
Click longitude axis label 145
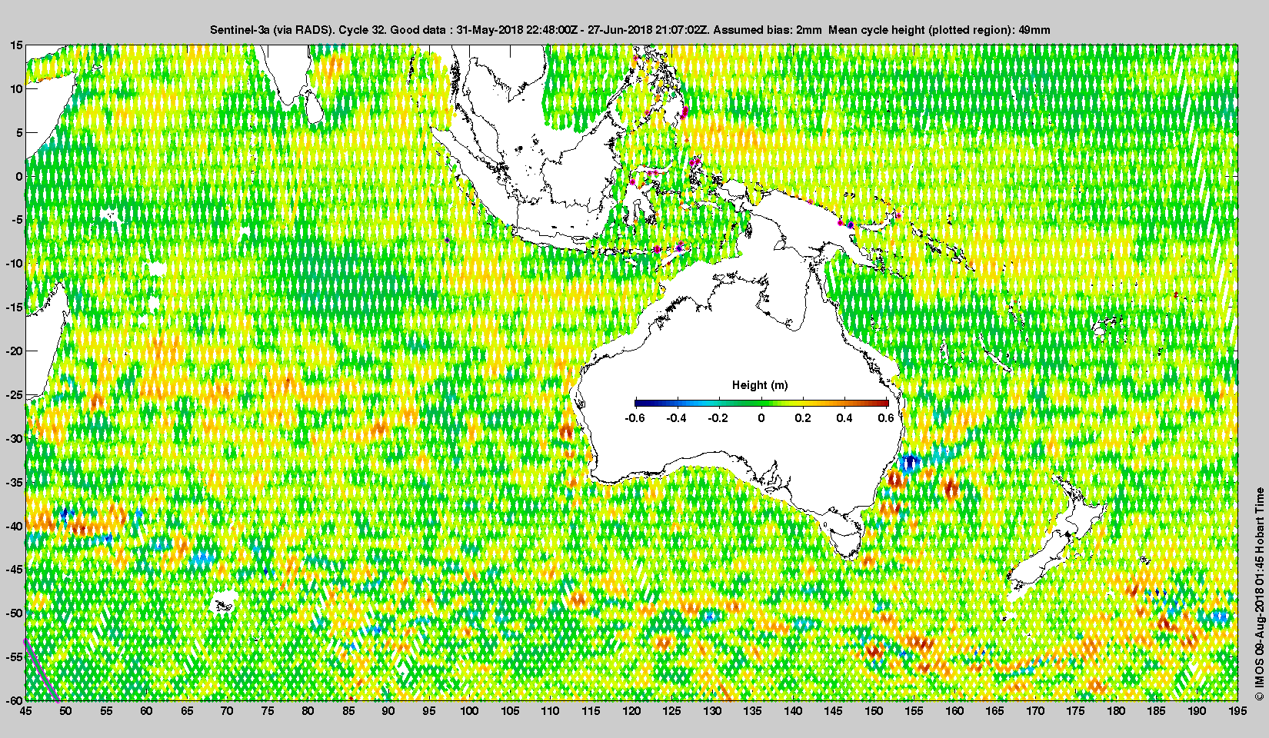[x=834, y=711]
